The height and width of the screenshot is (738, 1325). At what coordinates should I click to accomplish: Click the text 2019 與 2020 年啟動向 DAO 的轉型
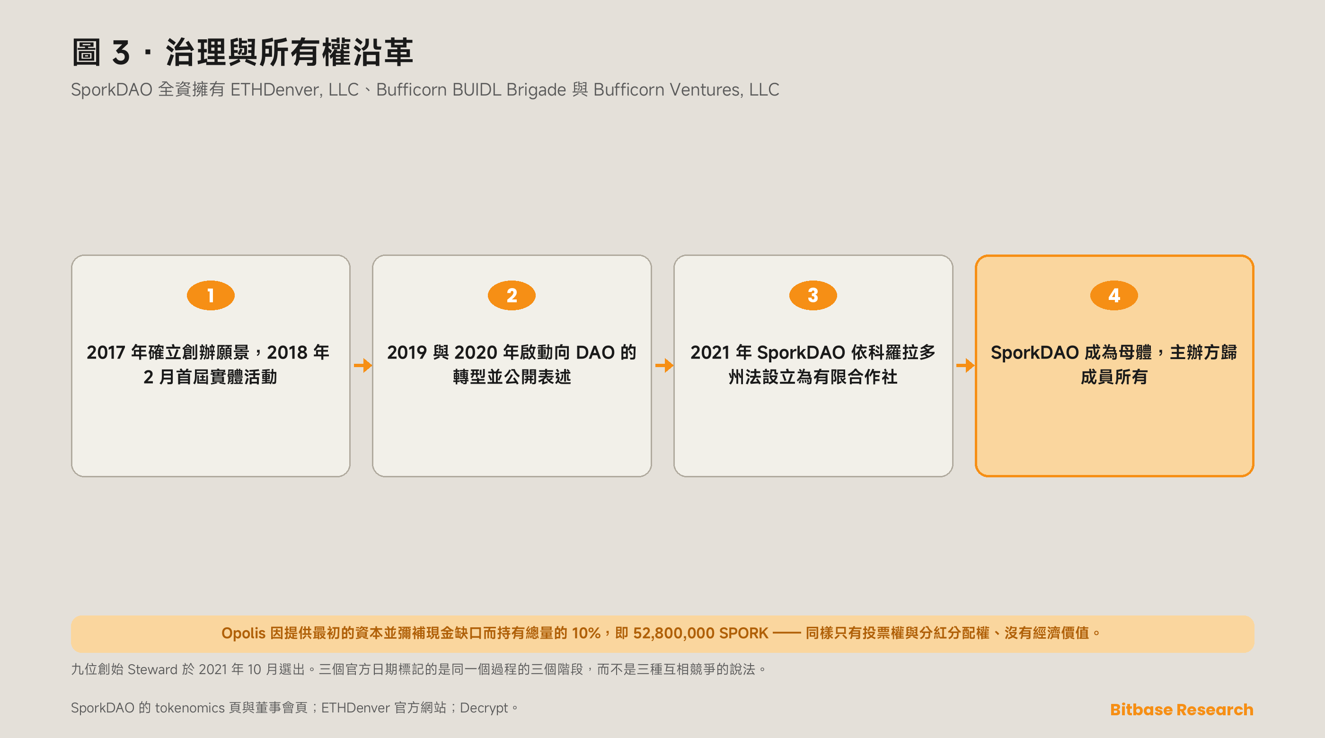click(x=511, y=364)
